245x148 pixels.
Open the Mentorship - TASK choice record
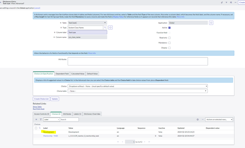click(51, 136)
